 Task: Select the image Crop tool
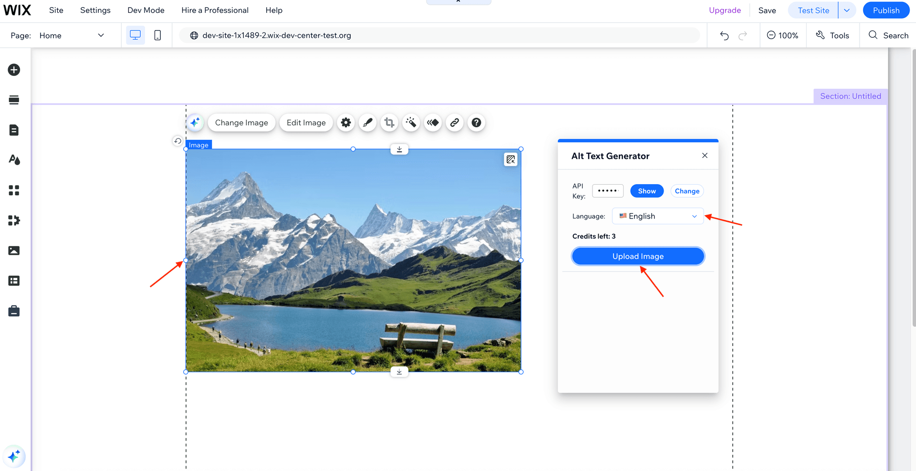tap(389, 123)
